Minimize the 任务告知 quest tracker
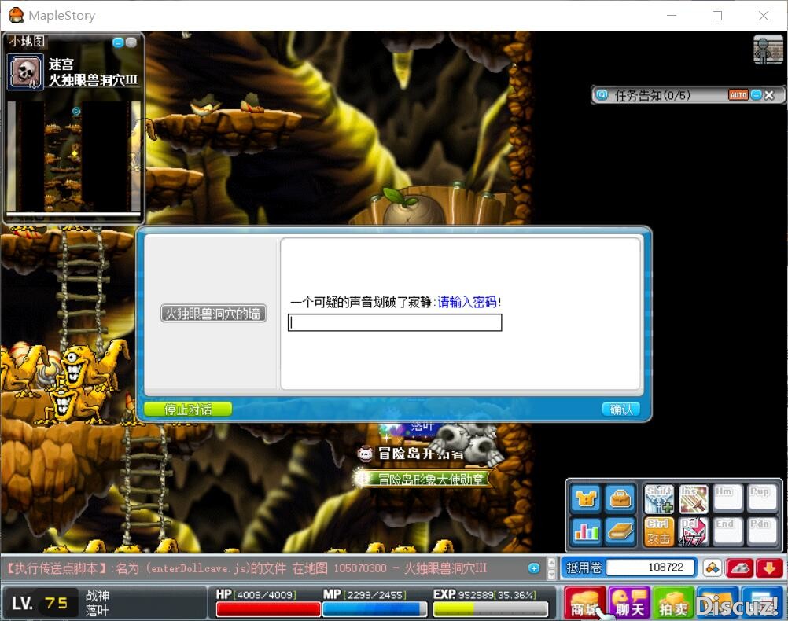The height and width of the screenshot is (621, 788). click(756, 94)
